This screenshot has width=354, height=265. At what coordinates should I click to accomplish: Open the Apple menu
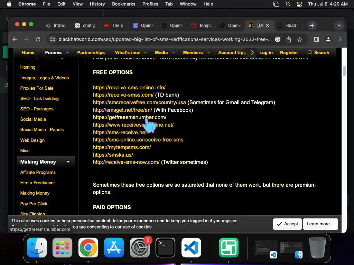[x=9, y=4]
